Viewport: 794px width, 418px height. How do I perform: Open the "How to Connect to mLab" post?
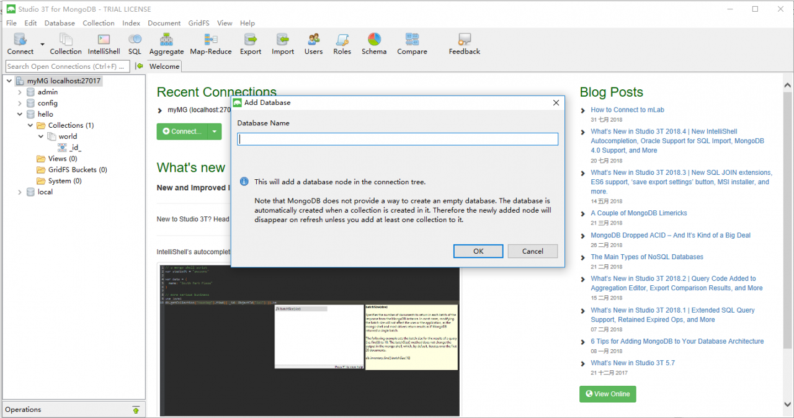click(627, 109)
